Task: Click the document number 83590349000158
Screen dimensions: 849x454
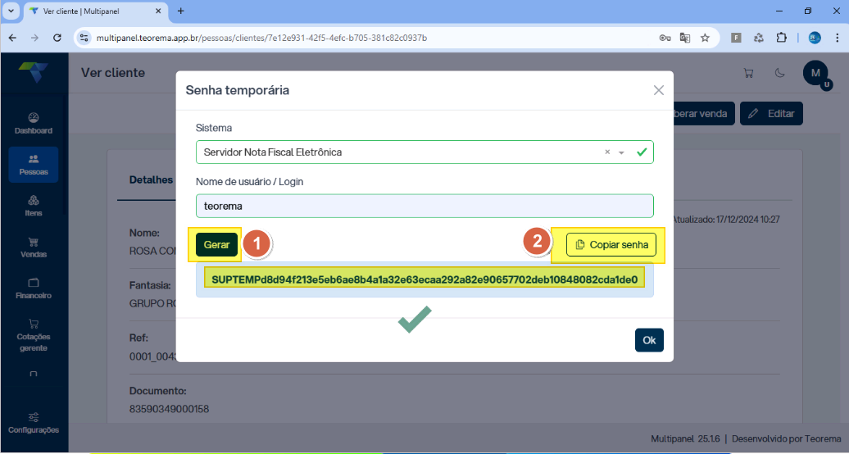Action: 169,409
